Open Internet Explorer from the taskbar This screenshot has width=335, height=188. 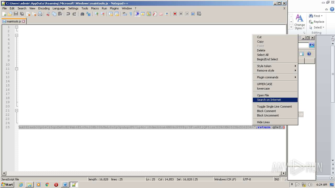(x=21, y=185)
